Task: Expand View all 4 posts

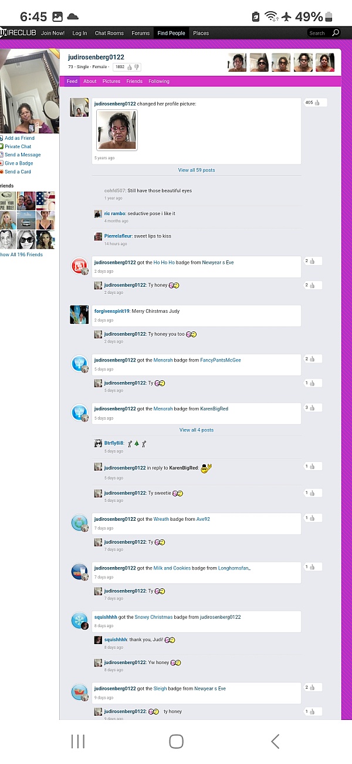Action: point(197,430)
